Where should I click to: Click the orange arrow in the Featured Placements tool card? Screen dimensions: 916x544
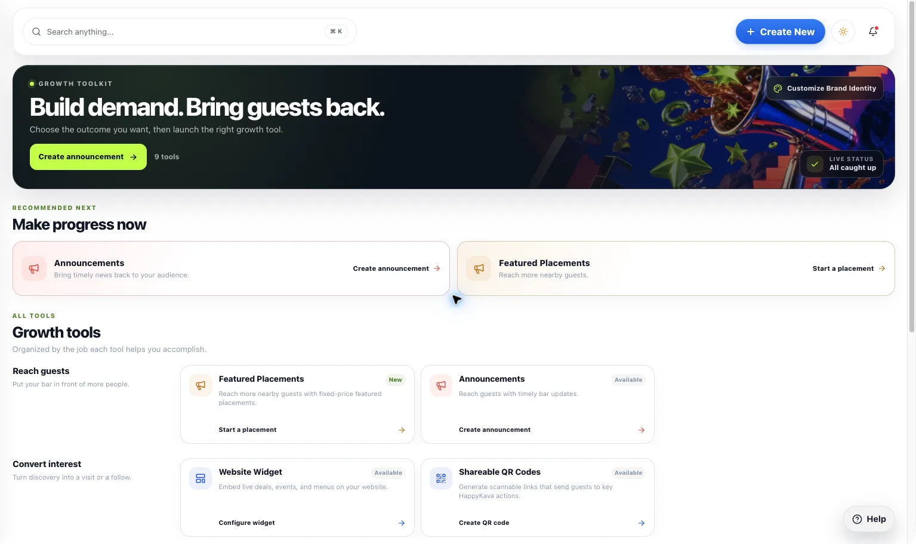click(x=402, y=429)
